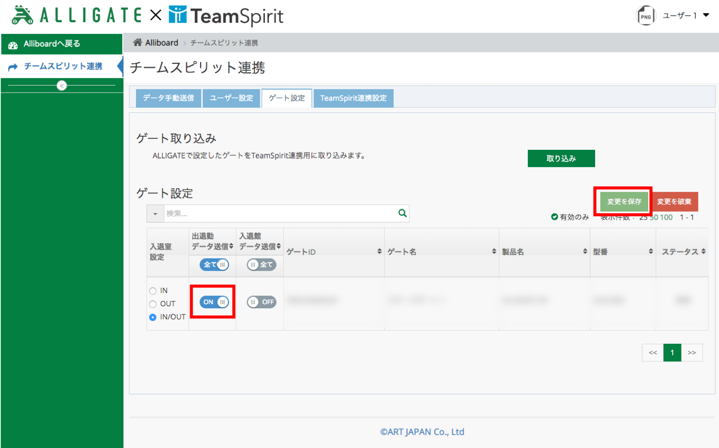Sort by ゲートID column arrow
This screenshot has width=719, height=448.
point(380,252)
